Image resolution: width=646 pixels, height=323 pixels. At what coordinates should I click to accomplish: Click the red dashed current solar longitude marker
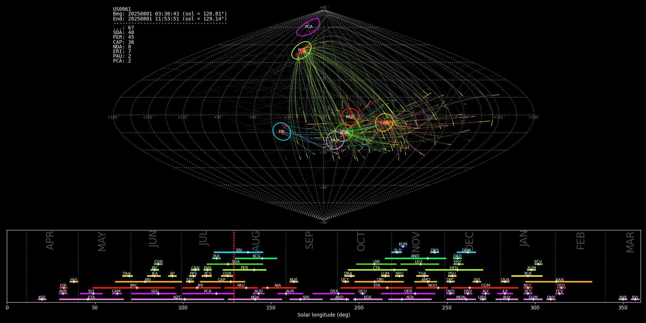[234, 266]
